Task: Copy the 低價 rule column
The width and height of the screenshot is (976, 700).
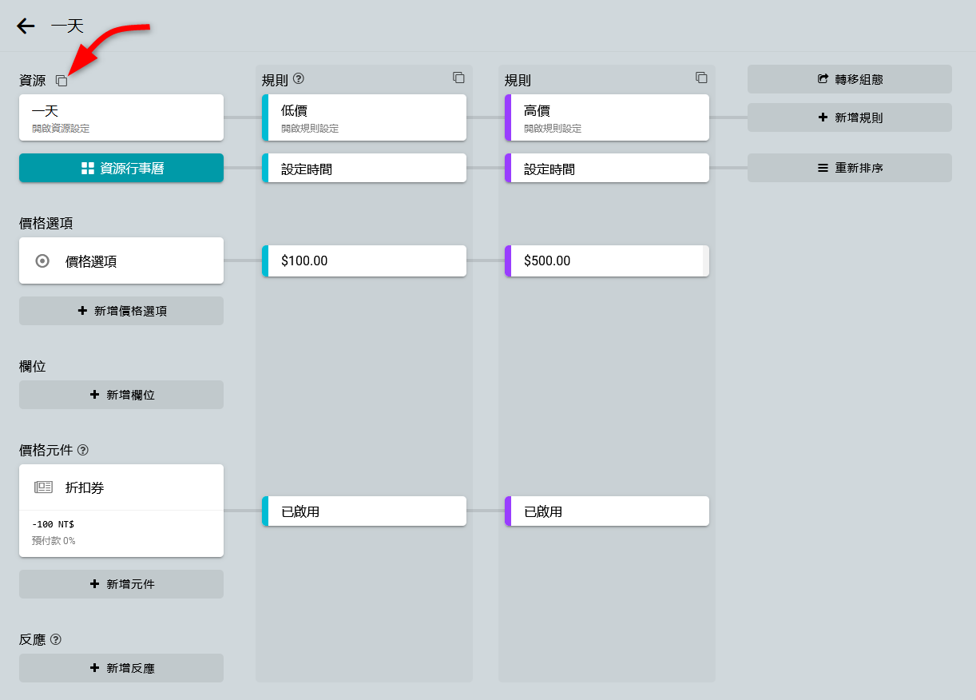Action: pos(458,78)
